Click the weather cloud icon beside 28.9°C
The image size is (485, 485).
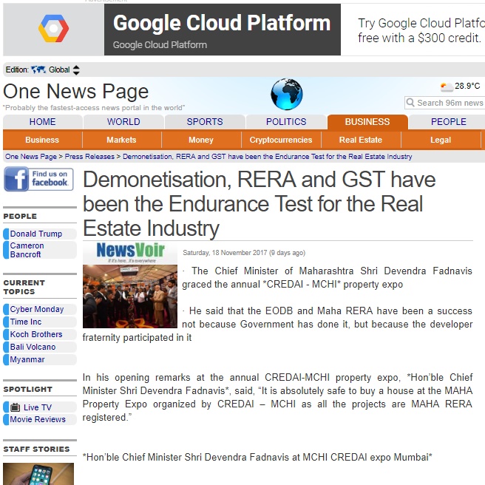(447, 87)
